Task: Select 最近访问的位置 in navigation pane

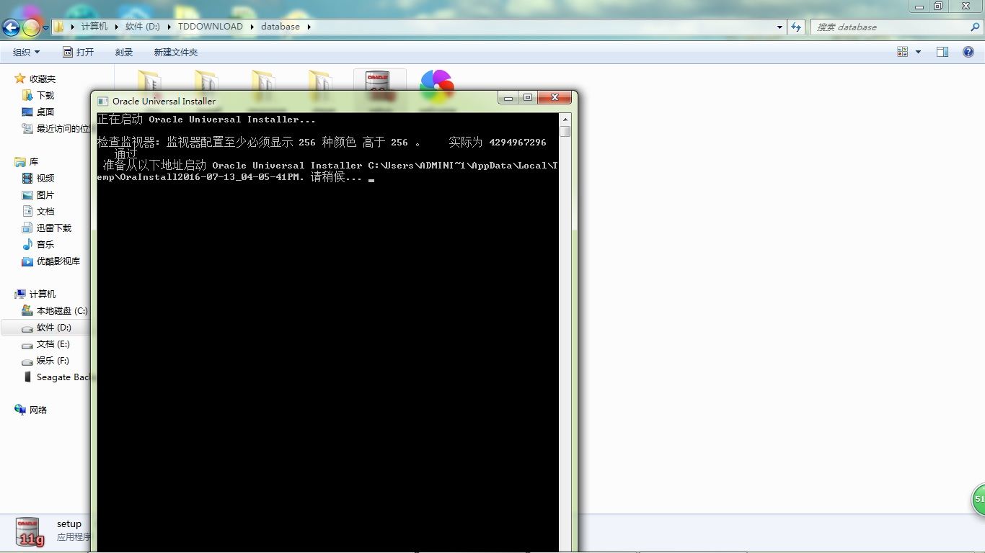Action: pyautogui.click(x=63, y=128)
